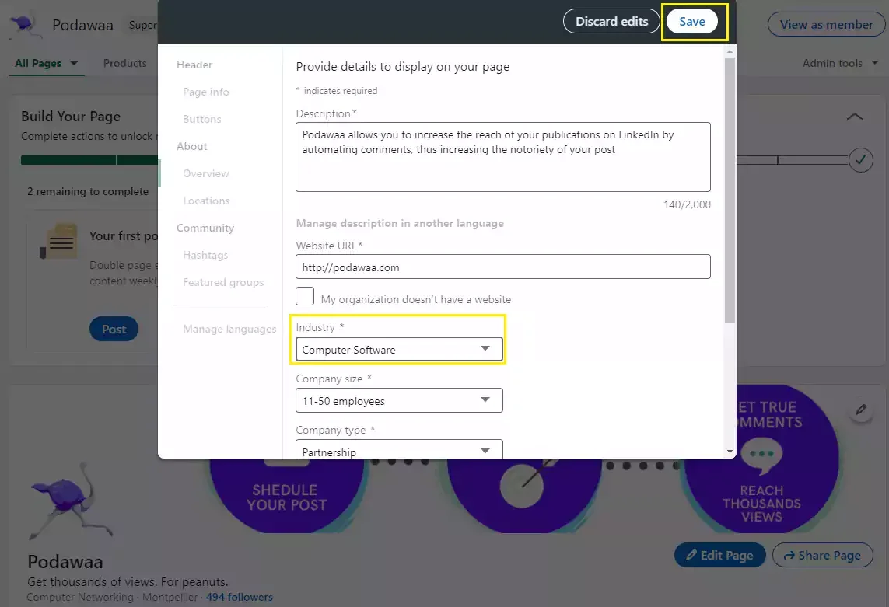Open Locations in dialog sidebar

point(206,201)
